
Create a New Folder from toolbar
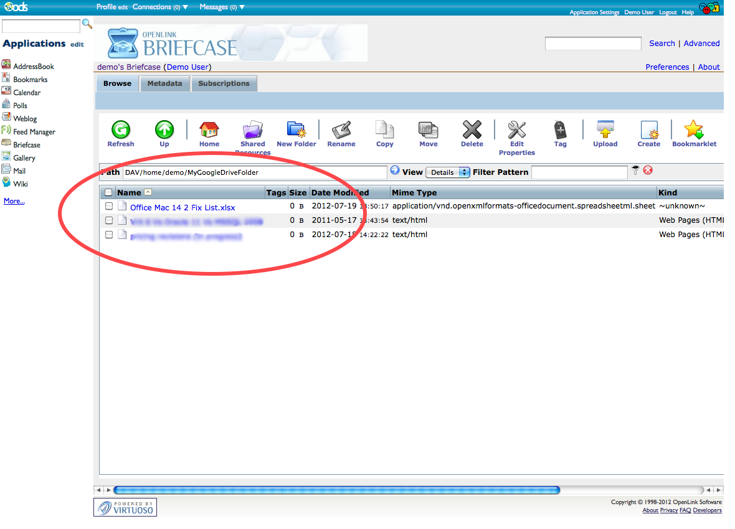(x=296, y=130)
